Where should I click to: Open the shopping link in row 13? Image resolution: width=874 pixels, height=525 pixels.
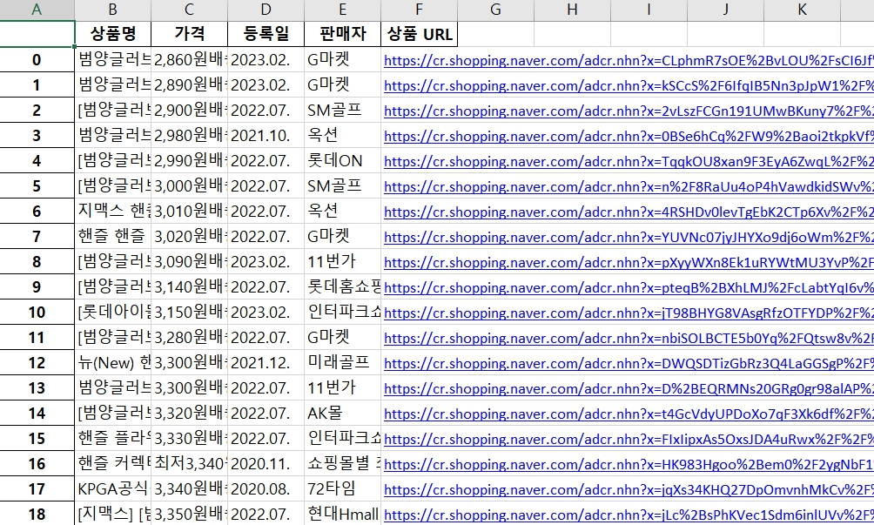coord(629,388)
